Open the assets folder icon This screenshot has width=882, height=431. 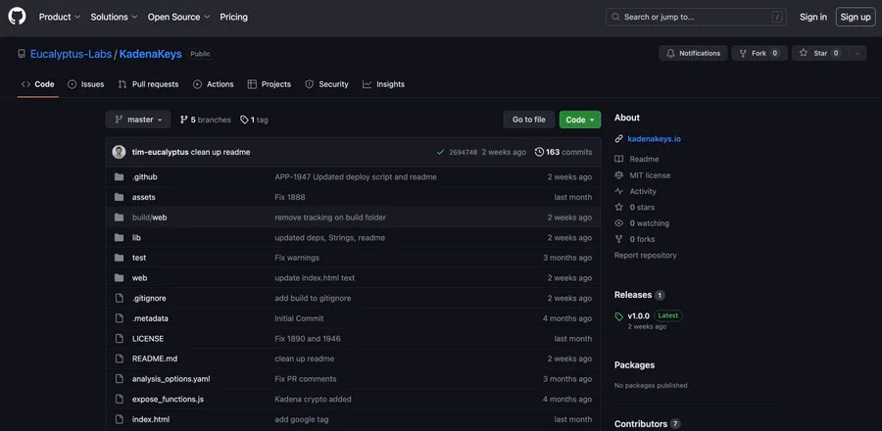coord(119,197)
